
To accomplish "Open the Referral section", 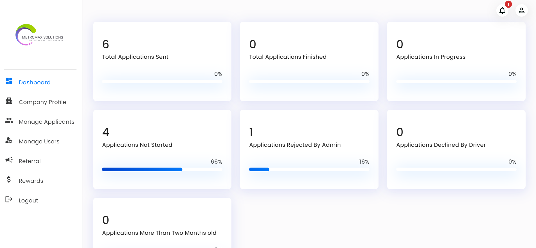I will [30, 161].
